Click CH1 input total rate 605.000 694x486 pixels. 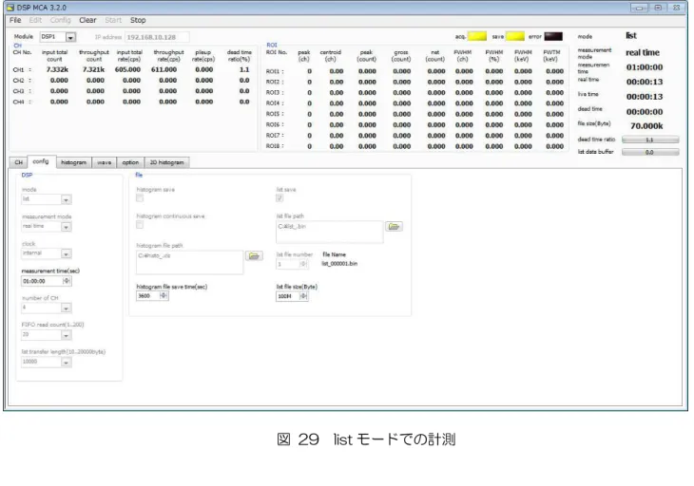[x=127, y=70]
